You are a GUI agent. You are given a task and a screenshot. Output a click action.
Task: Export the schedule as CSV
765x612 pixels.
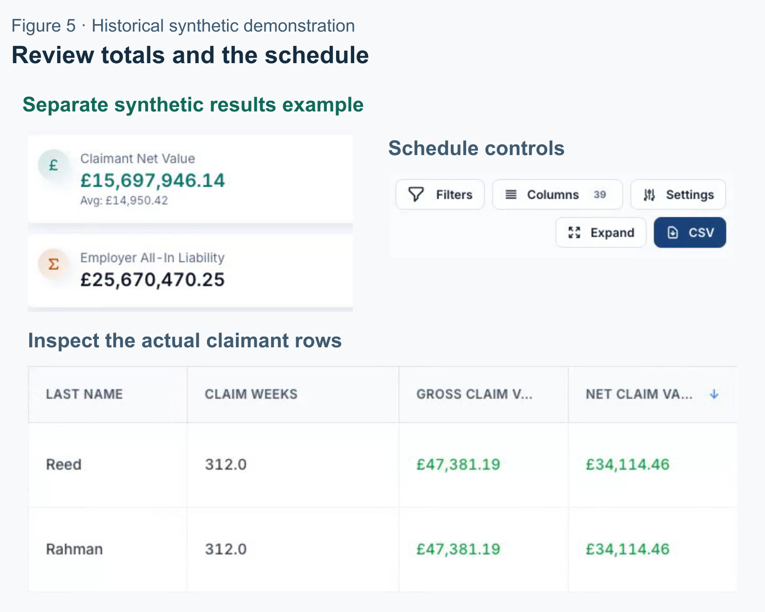690,233
